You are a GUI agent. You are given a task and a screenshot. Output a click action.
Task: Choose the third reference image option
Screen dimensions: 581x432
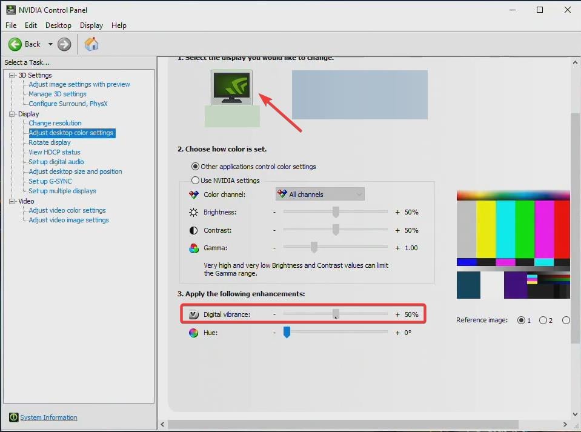coord(566,320)
